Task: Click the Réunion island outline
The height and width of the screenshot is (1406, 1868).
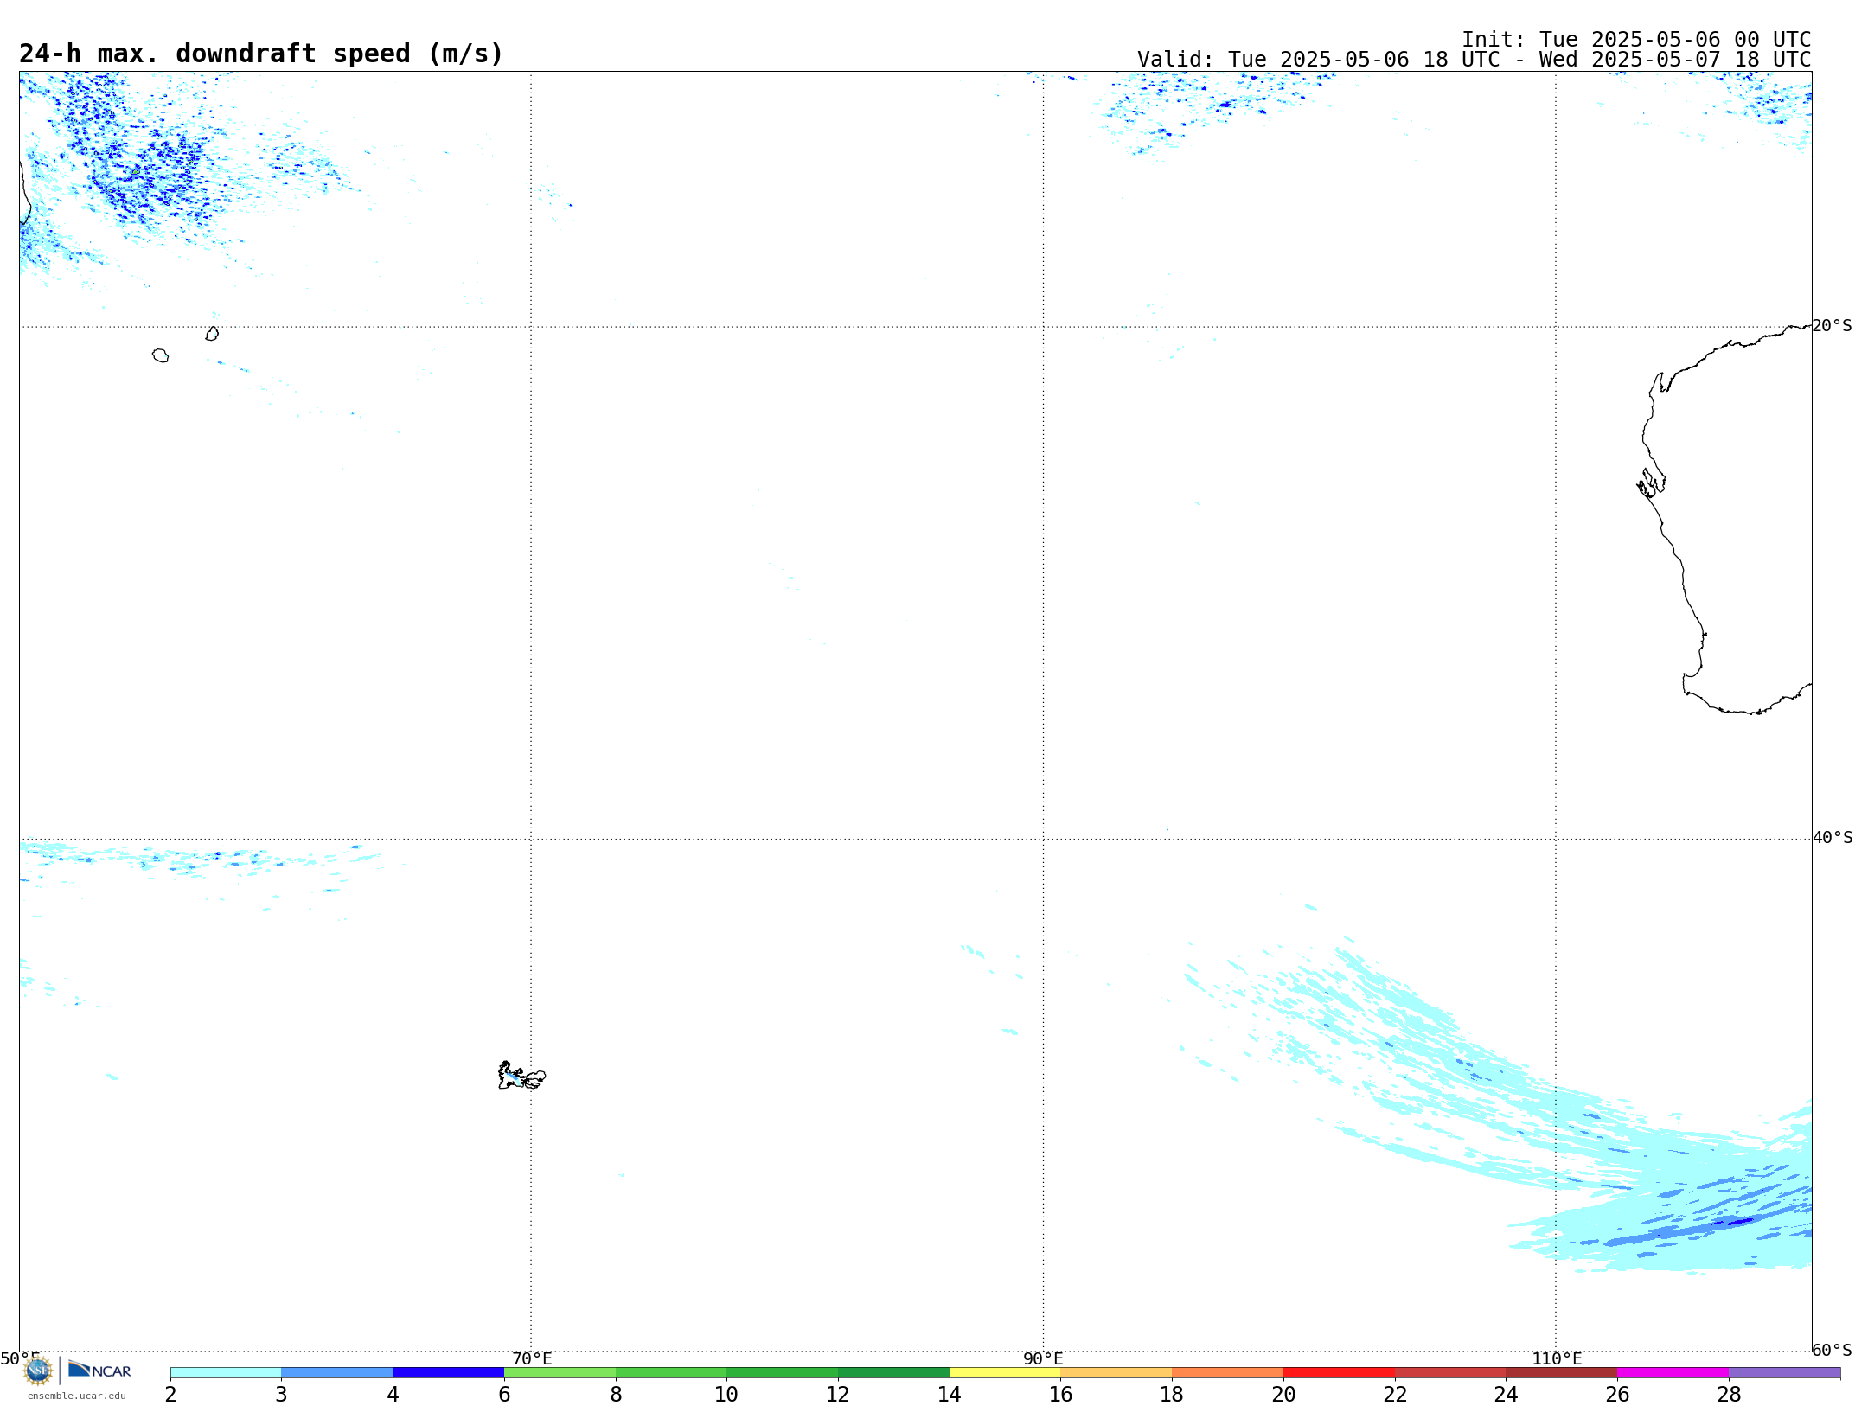Action: tap(161, 355)
